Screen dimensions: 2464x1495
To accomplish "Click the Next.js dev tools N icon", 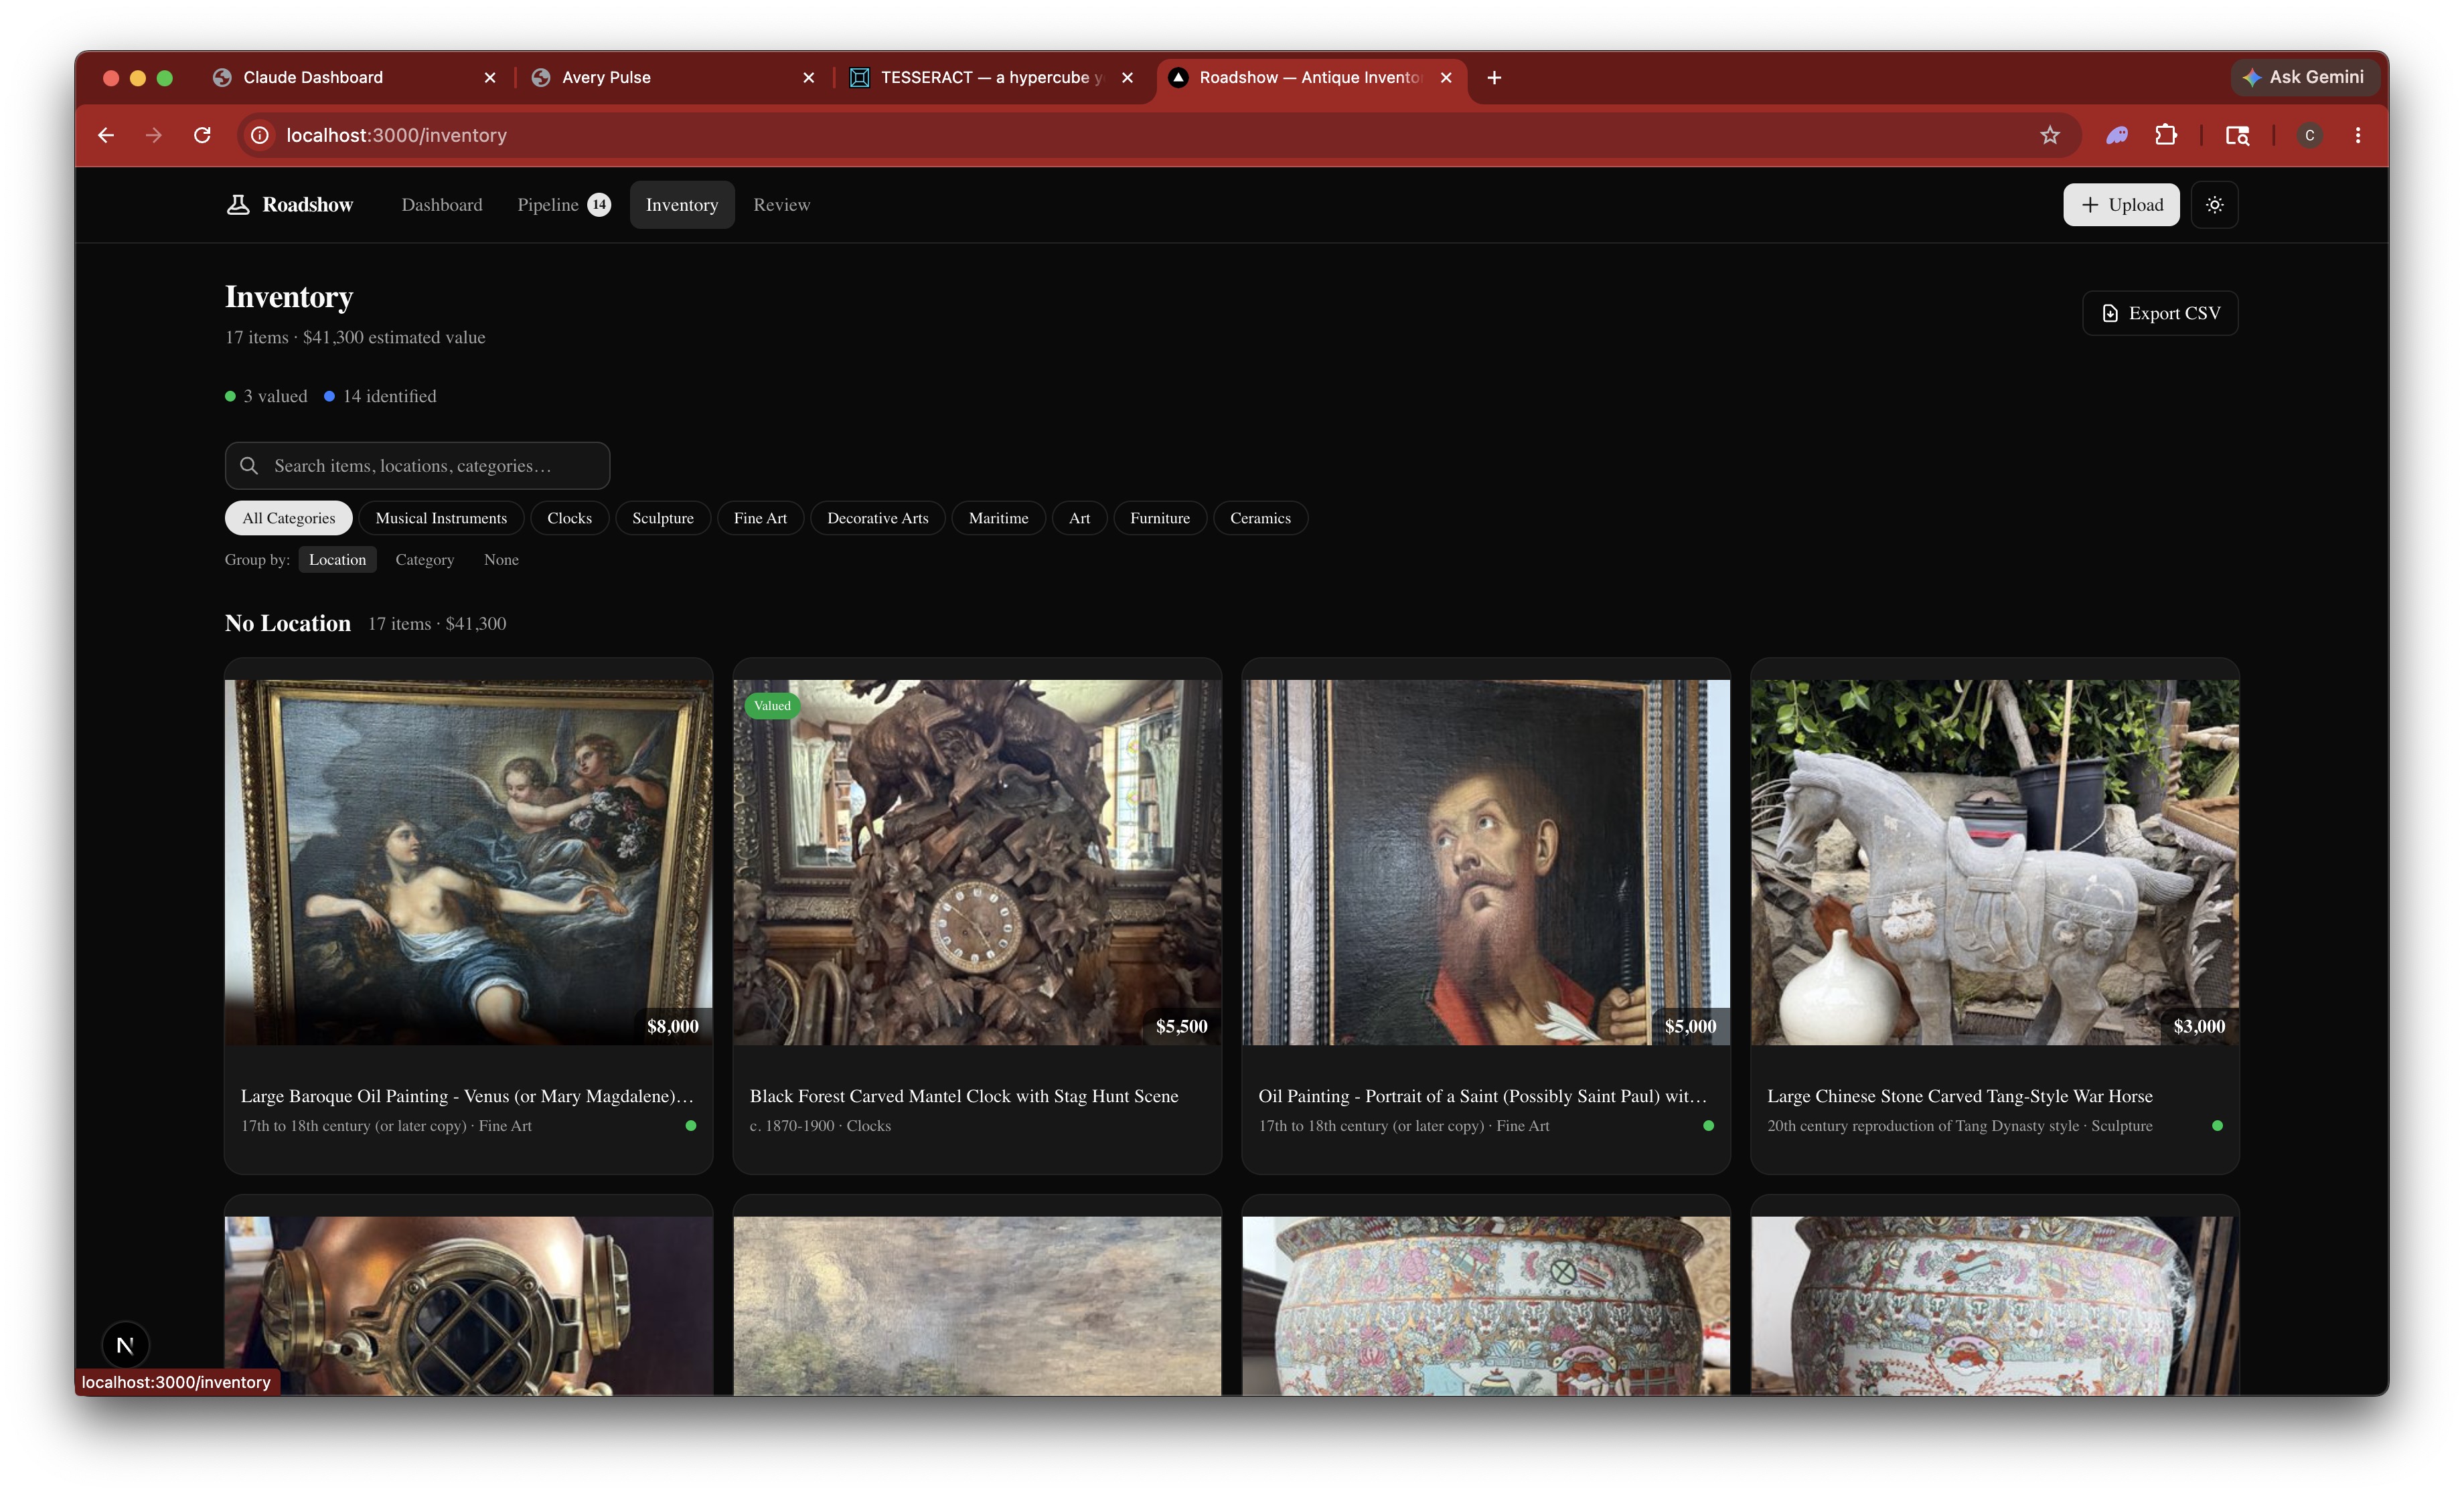I will 125,1345.
